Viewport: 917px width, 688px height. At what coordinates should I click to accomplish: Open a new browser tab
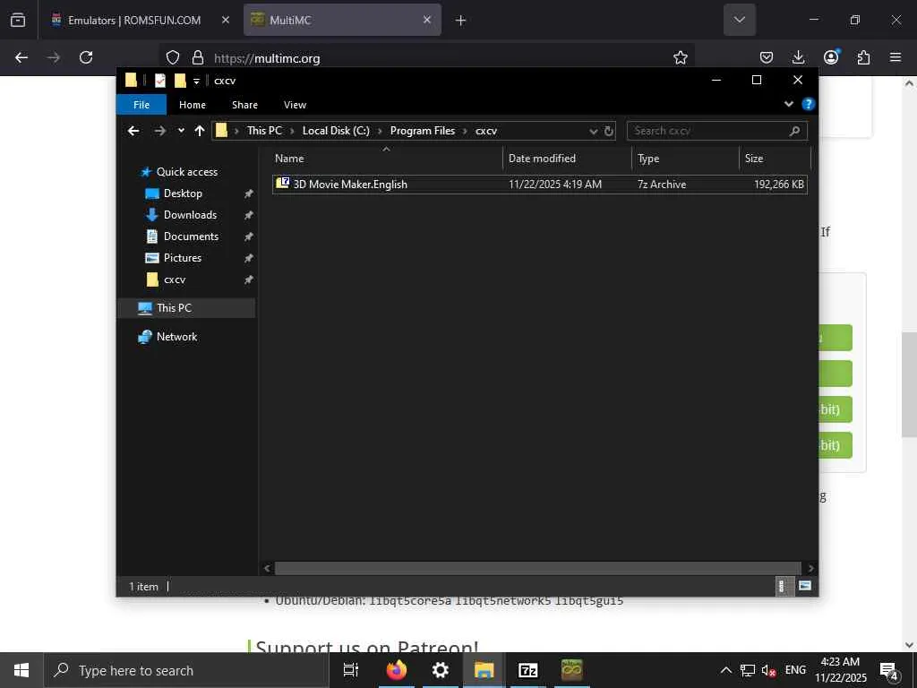point(461,21)
